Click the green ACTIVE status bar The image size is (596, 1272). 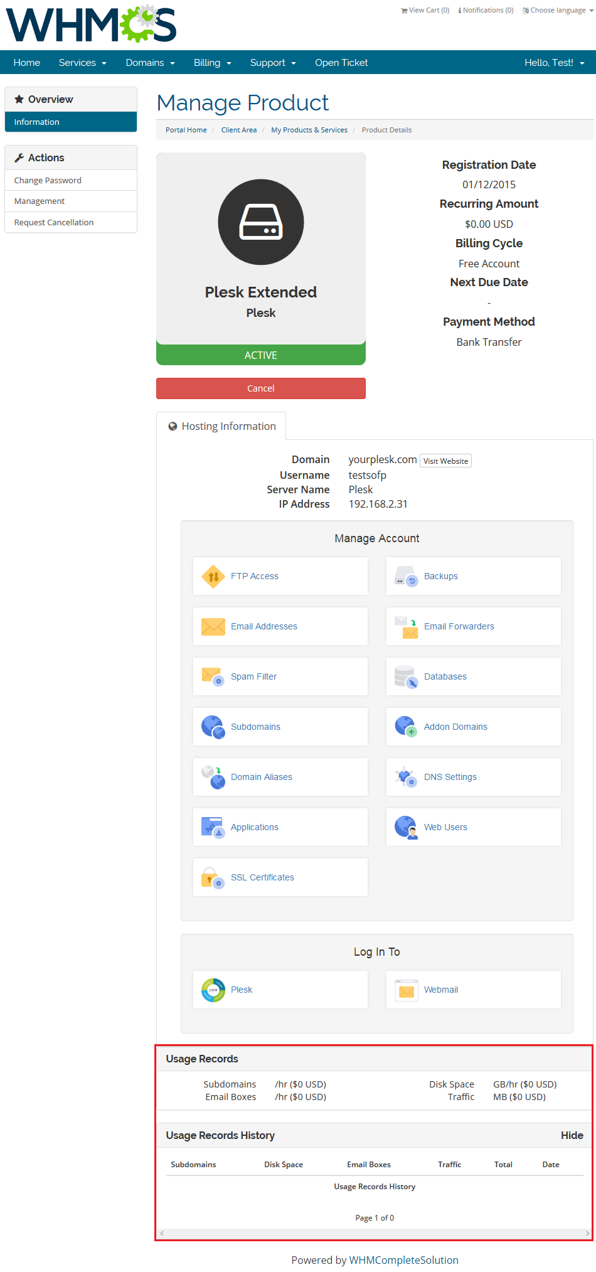click(261, 355)
